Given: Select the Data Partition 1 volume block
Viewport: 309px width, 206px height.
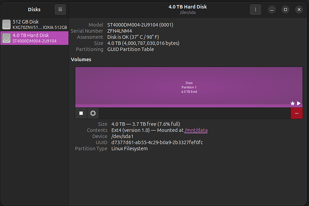Looking at the screenshot, I should [x=189, y=87].
